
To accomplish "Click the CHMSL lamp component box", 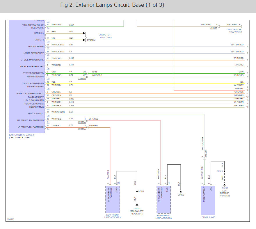I will pyautogui.click(x=208, y=200).
